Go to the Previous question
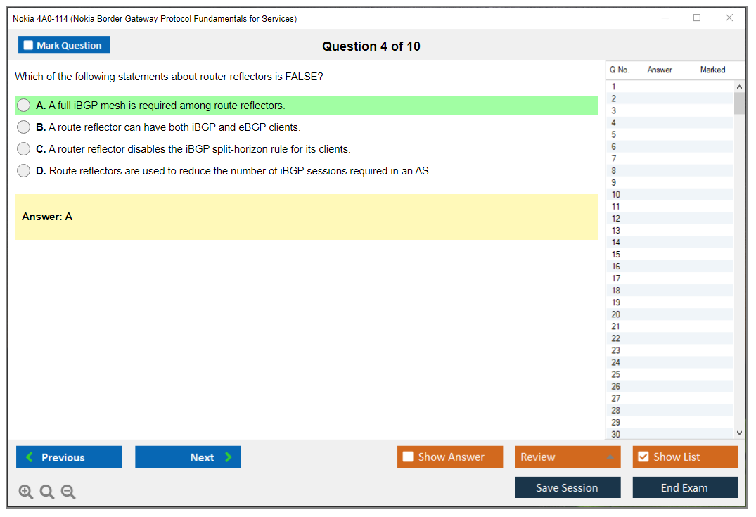Screen dimensions: 756x517 tap(69, 457)
